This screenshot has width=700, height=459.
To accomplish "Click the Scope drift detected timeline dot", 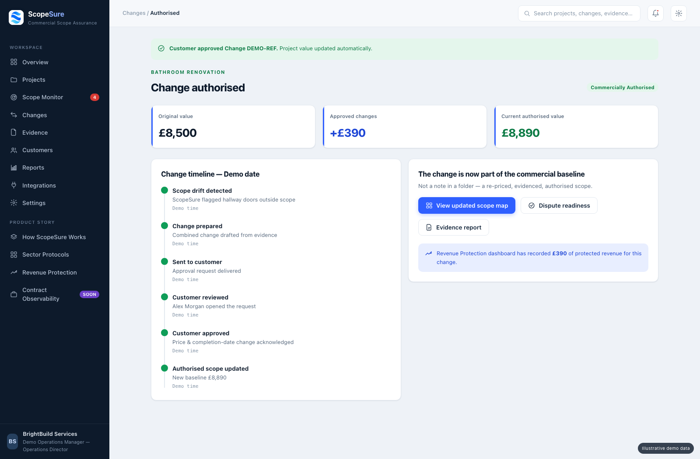I will click(164, 190).
